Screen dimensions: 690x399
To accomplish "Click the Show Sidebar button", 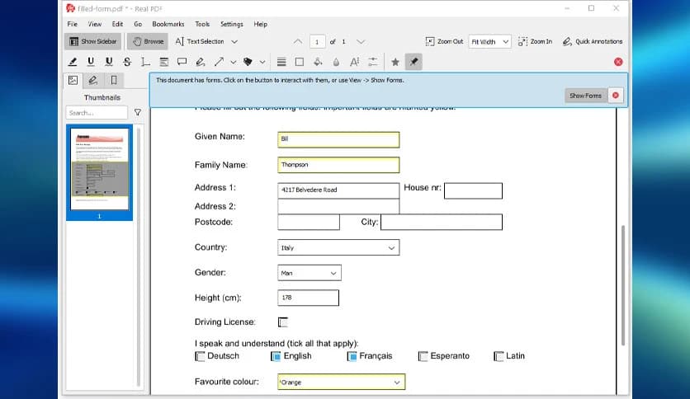I will point(92,41).
